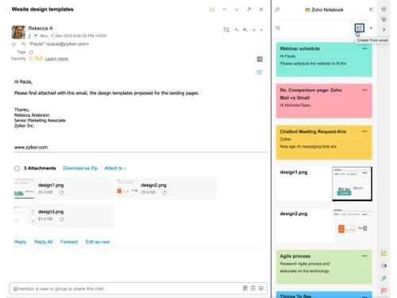The height and width of the screenshot is (298, 397).
Task: Click the help question mark in sidebar
Action: coord(384,30)
